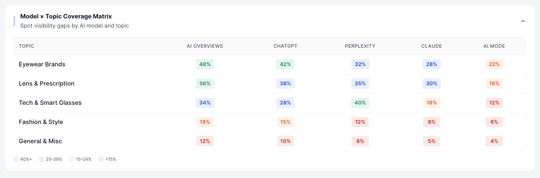Click Fashion & Style AI Mode 6% badge
This screenshot has height=178, width=540.
tap(494, 122)
